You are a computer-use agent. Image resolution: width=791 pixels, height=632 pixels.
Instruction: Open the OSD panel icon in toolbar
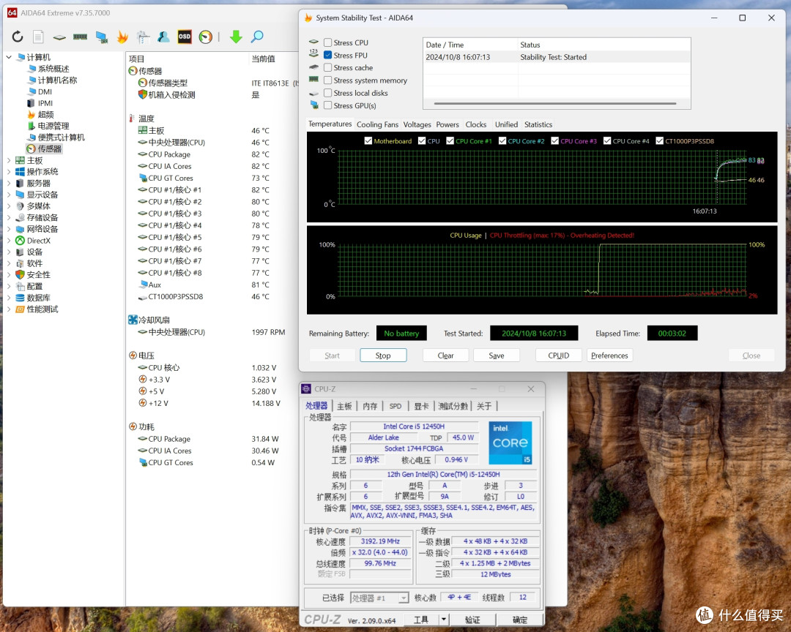[185, 37]
